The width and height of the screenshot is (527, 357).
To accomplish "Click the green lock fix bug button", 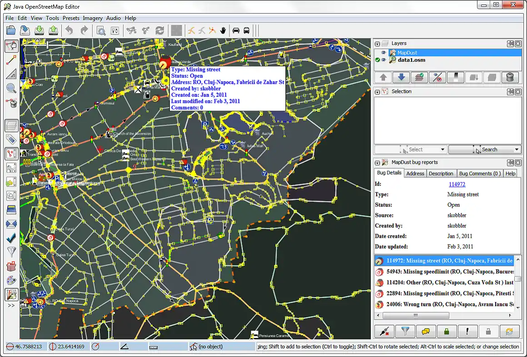I will [447, 332].
